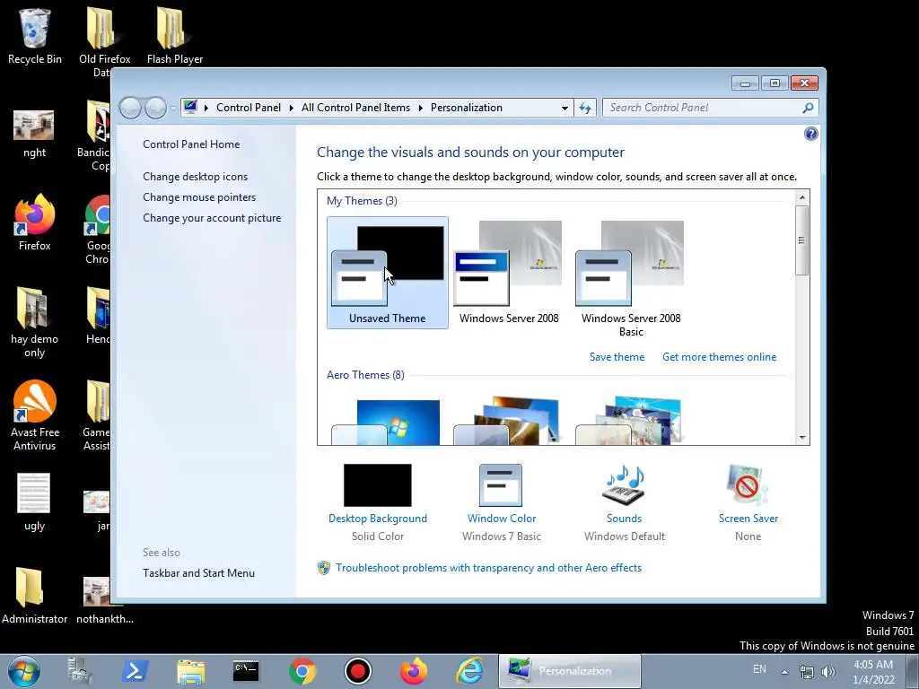Launch Google Chrome from the taskbar
The width and height of the screenshot is (919, 689).
click(x=302, y=671)
